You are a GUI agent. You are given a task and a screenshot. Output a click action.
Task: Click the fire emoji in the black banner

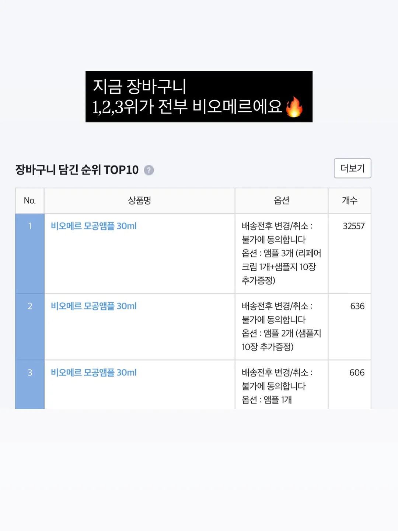[294, 107]
